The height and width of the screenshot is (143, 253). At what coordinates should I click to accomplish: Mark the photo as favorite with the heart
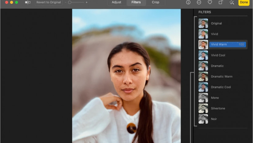point(210,2)
